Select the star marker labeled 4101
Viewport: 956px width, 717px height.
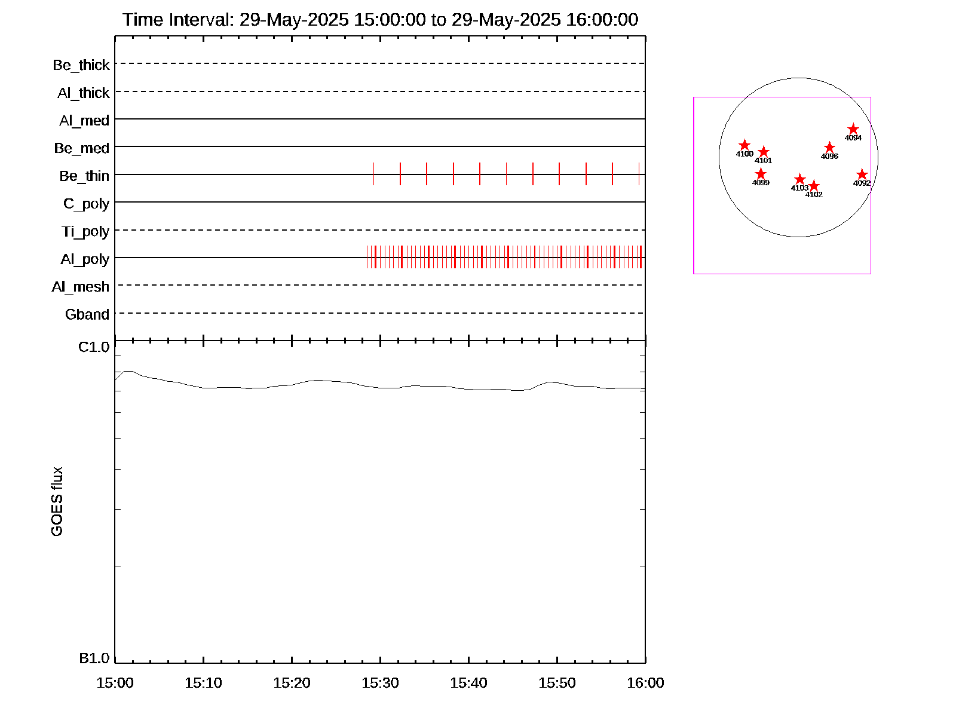click(x=763, y=152)
